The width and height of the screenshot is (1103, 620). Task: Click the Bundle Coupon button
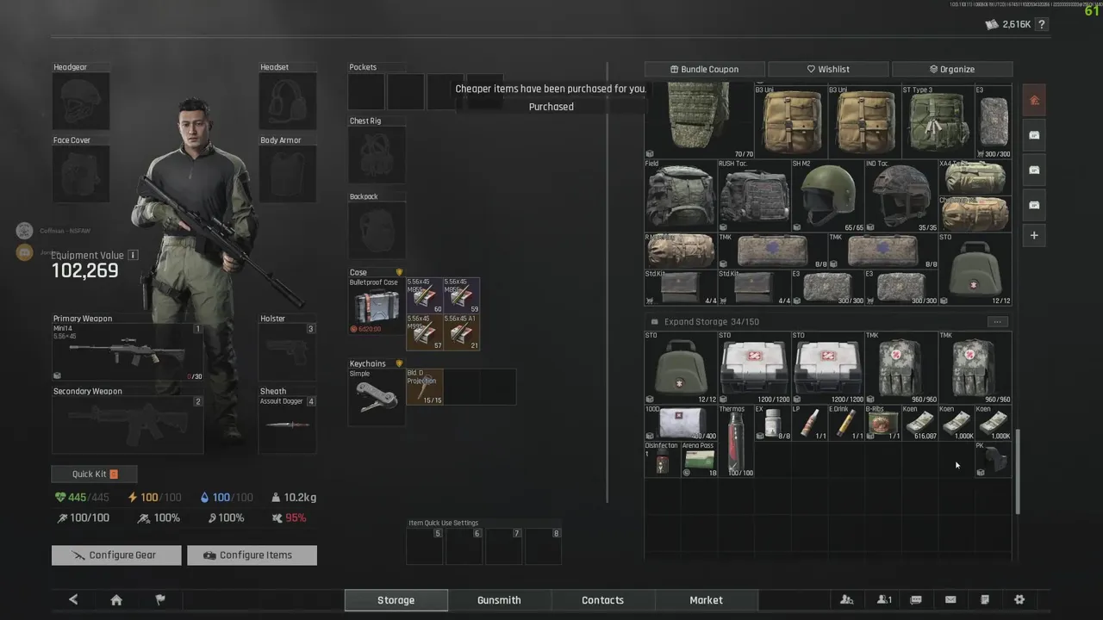705,69
